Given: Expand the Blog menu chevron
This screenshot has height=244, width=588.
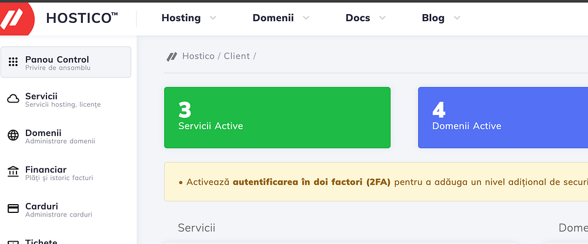Looking at the screenshot, I should click(x=457, y=18).
